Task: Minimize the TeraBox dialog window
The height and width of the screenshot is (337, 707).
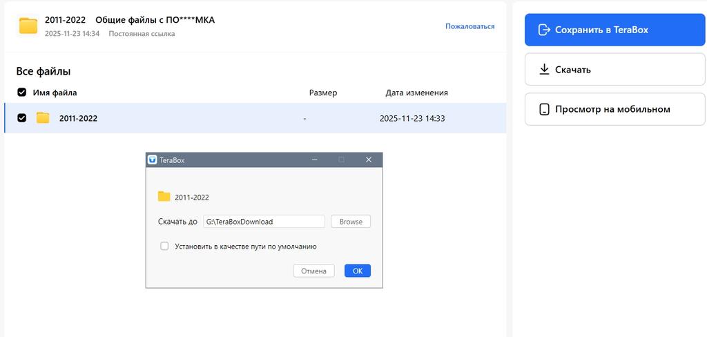Action: click(x=315, y=160)
